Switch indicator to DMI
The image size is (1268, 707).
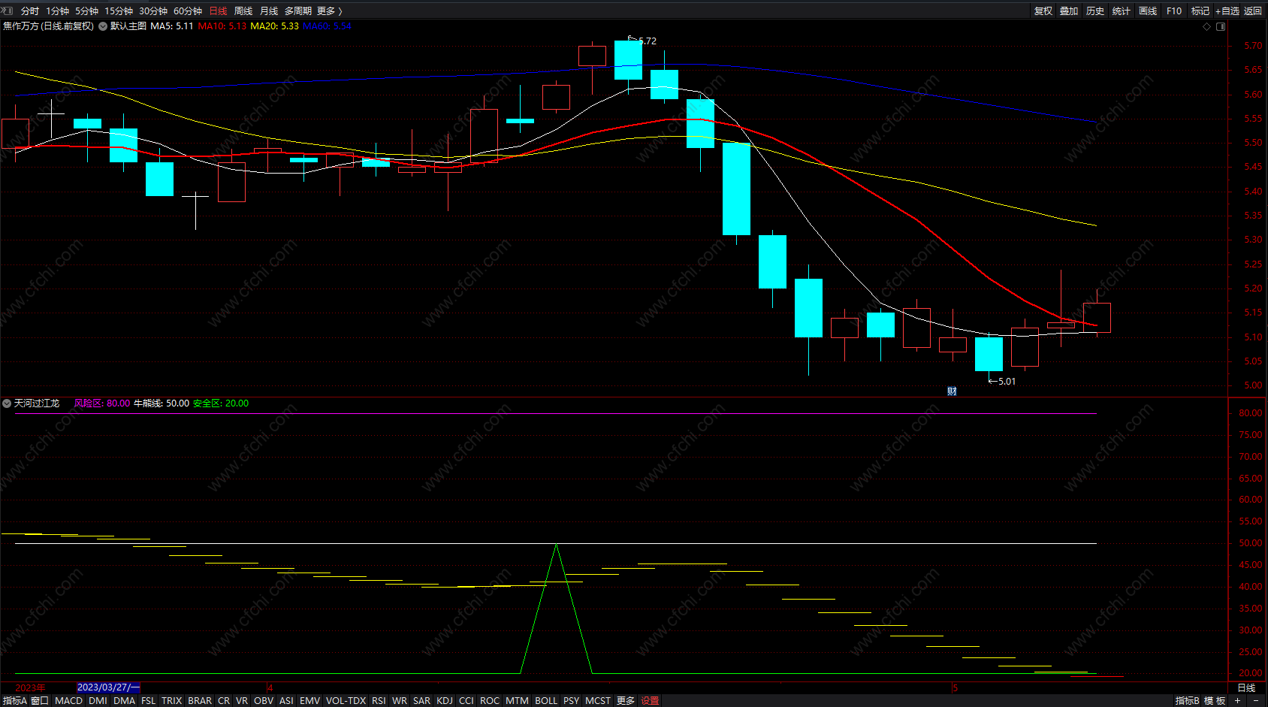coord(98,700)
